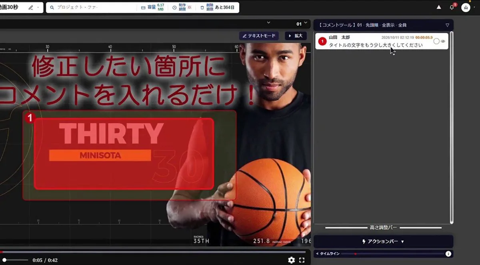Click the 拡大 expand button
Viewport: 480px width, 265px height.
point(296,36)
